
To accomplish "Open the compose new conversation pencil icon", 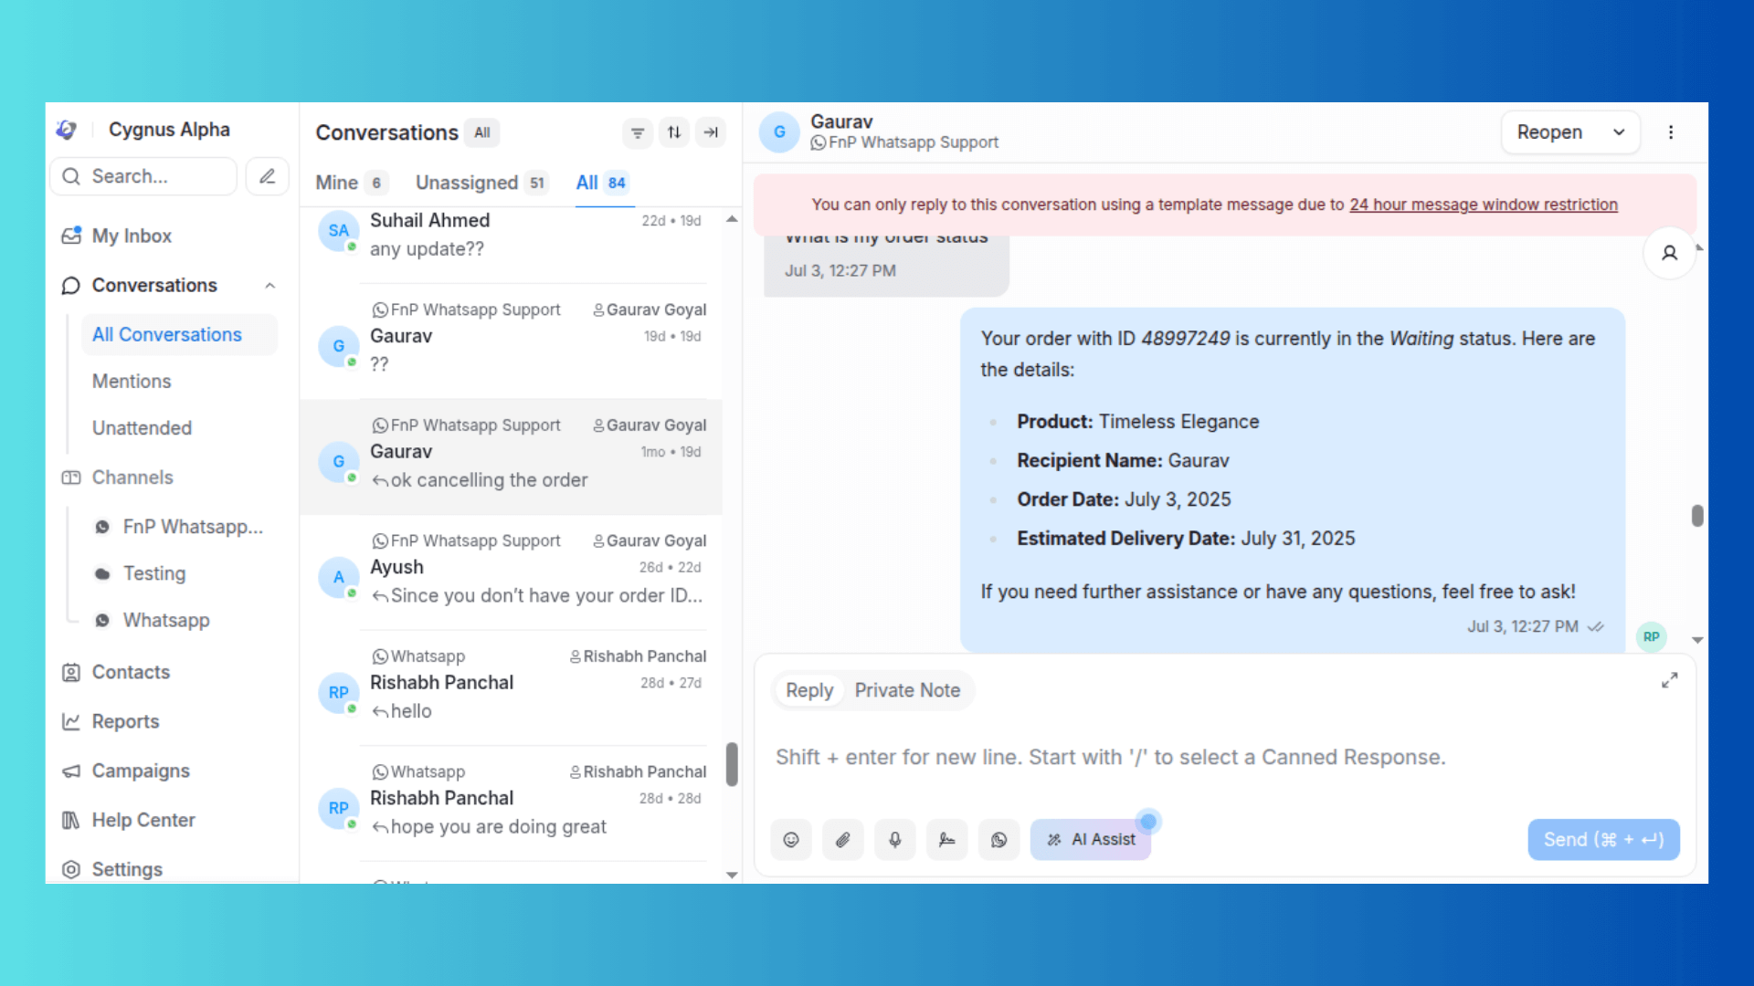I will [x=267, y=176].
